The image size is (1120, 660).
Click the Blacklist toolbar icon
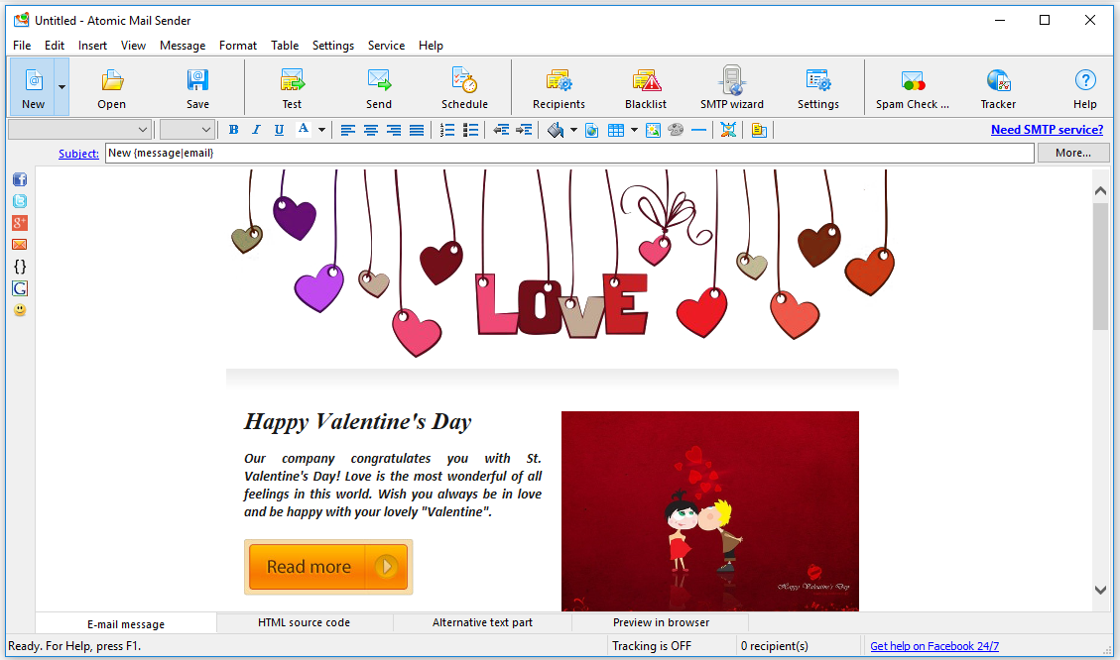pyautogui.click(x=646, y=88)
